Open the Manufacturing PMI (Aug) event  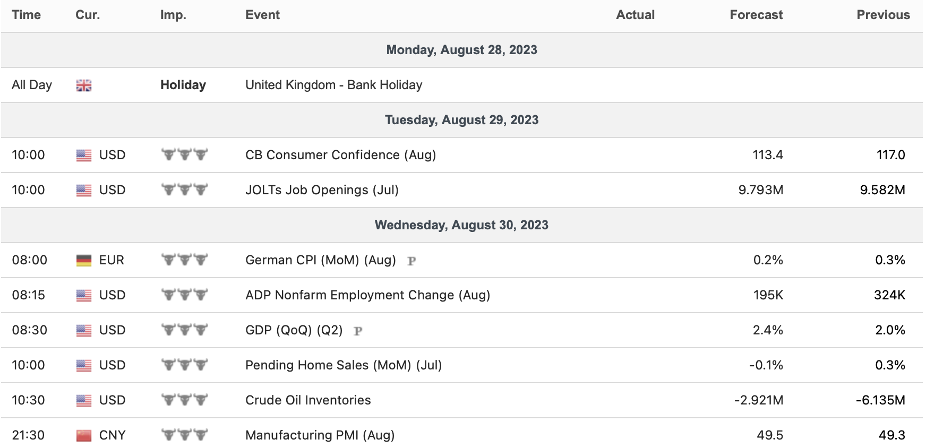tap(320, 435)
